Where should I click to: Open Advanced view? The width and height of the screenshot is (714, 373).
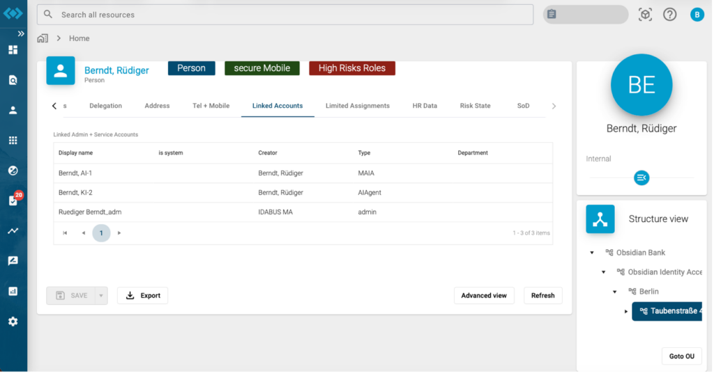[x=484, y=296]
